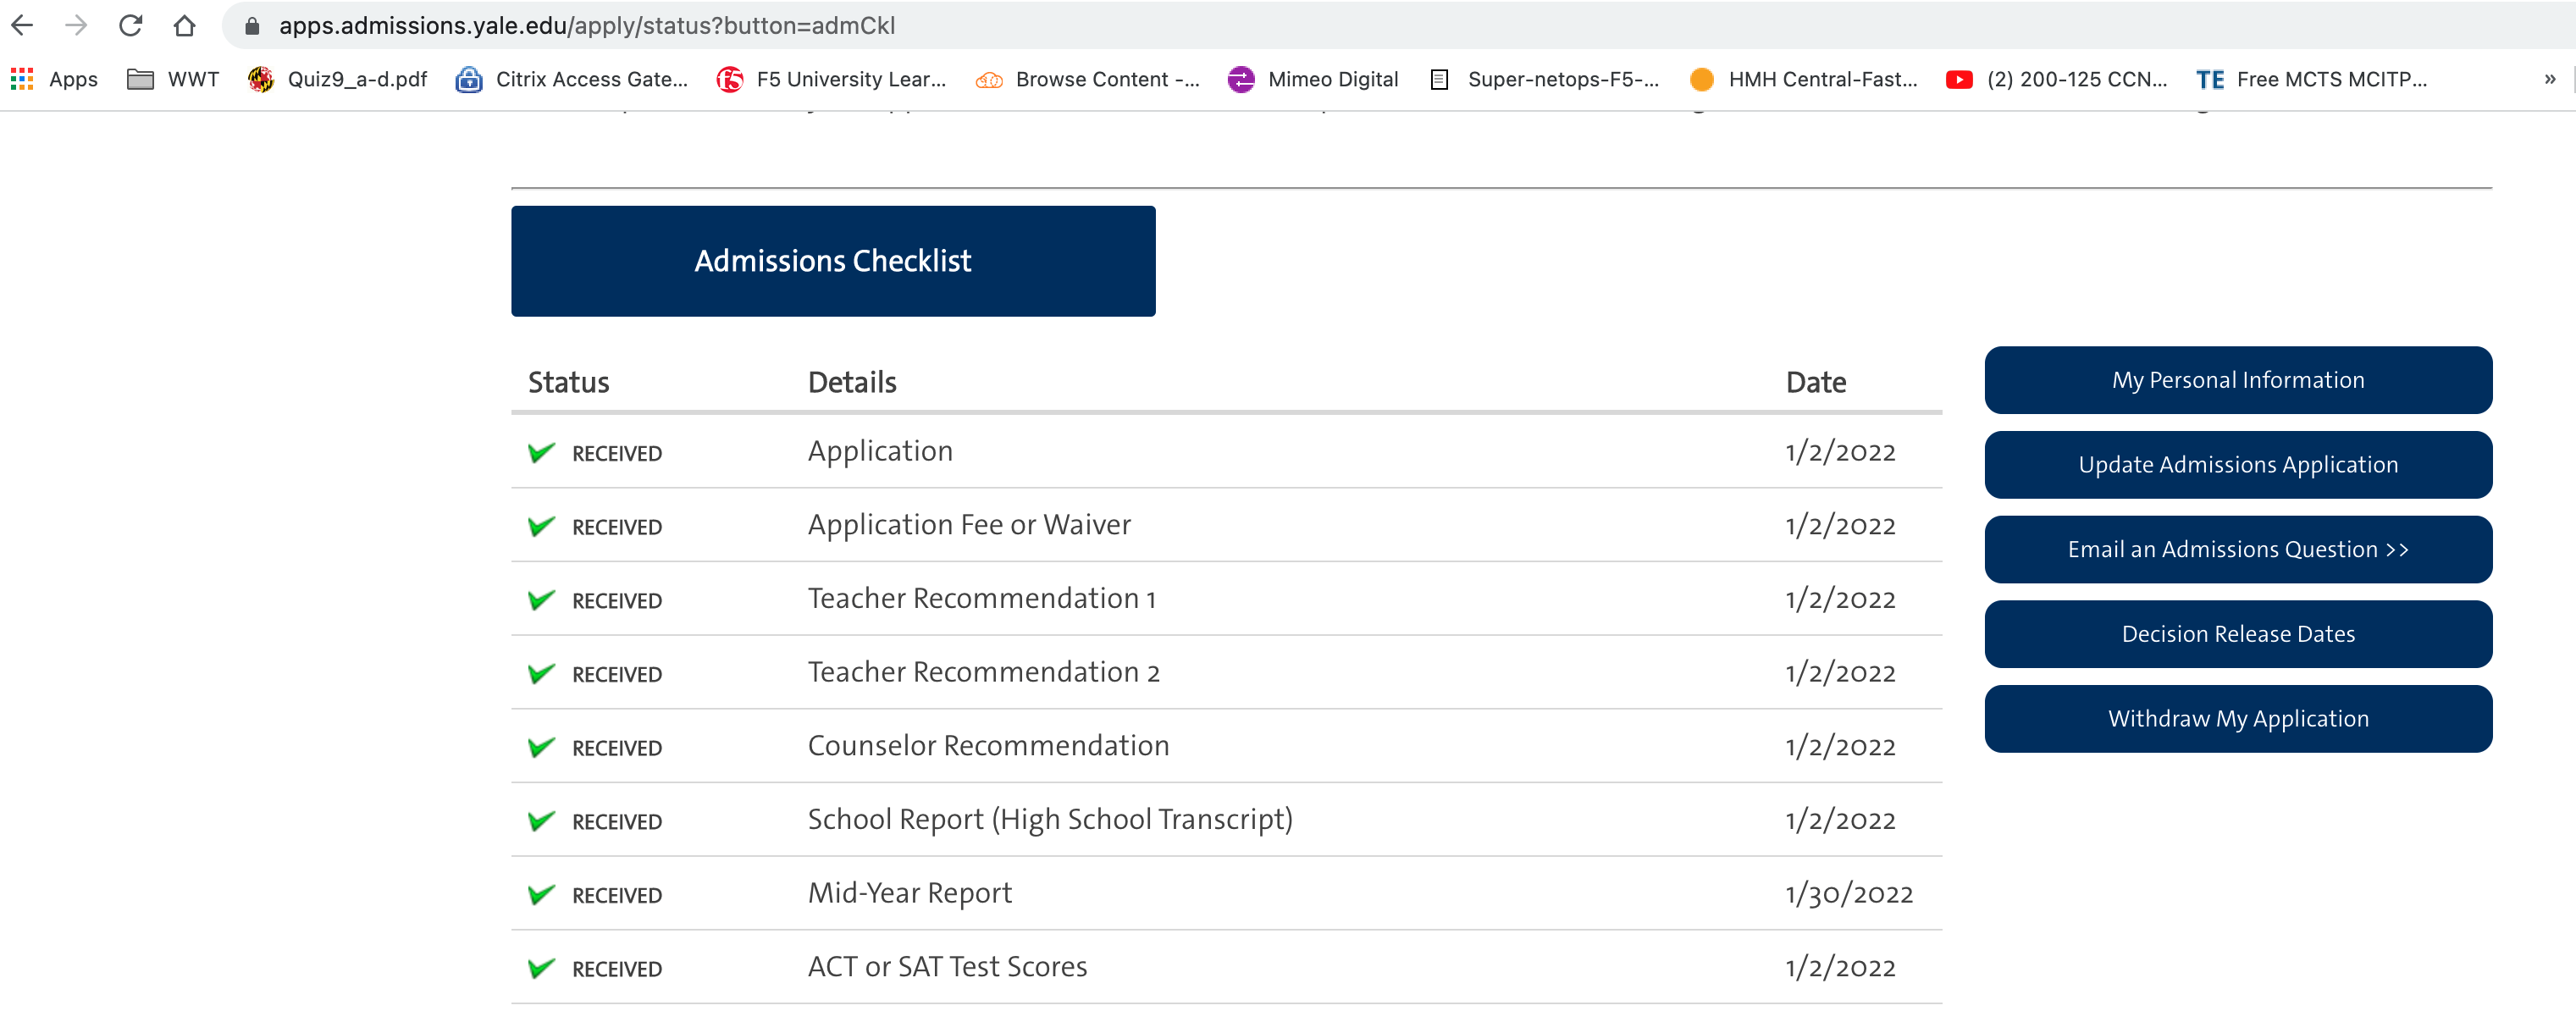Select School Report (High School Transcript) text
The image size is (2576, 1011).
[1050, 820]
